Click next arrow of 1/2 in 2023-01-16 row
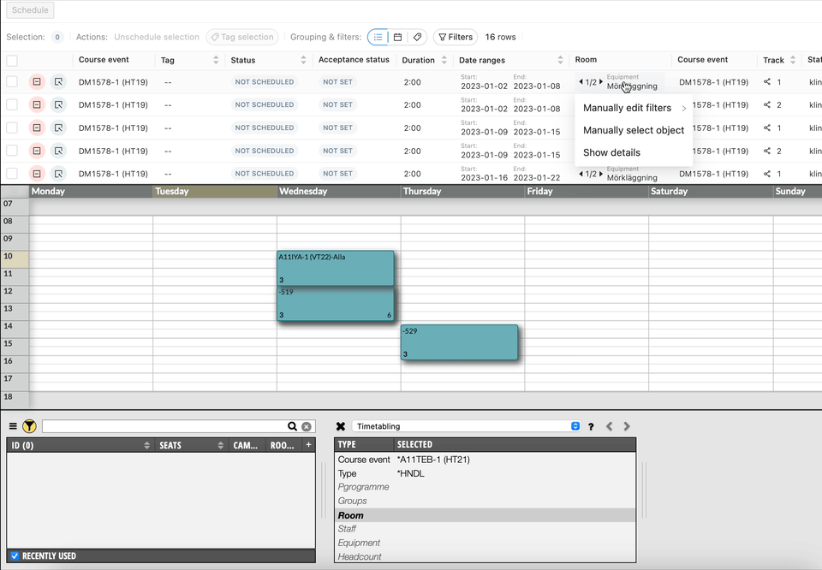Viewport: 822px width, 570px height. pyautogui.click(x=601, y=174)
